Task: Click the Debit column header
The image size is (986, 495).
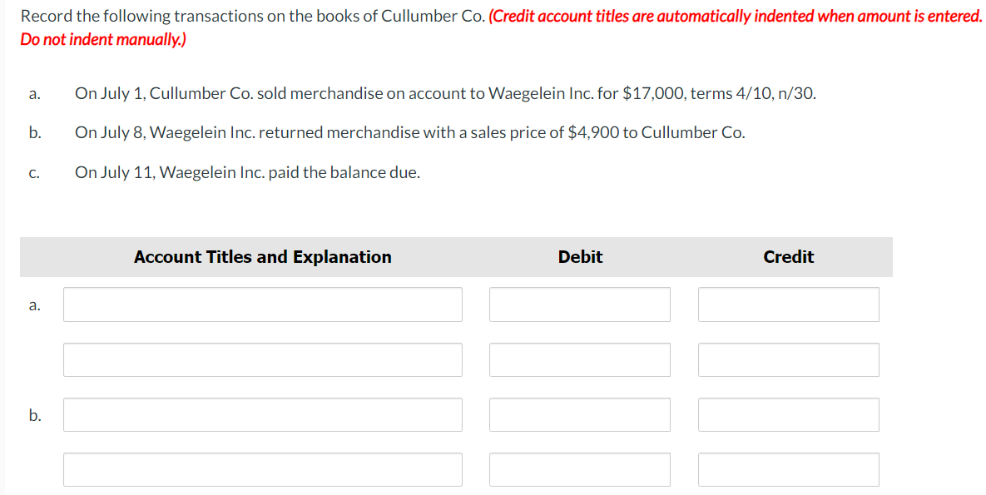Action: click(580, 257)
